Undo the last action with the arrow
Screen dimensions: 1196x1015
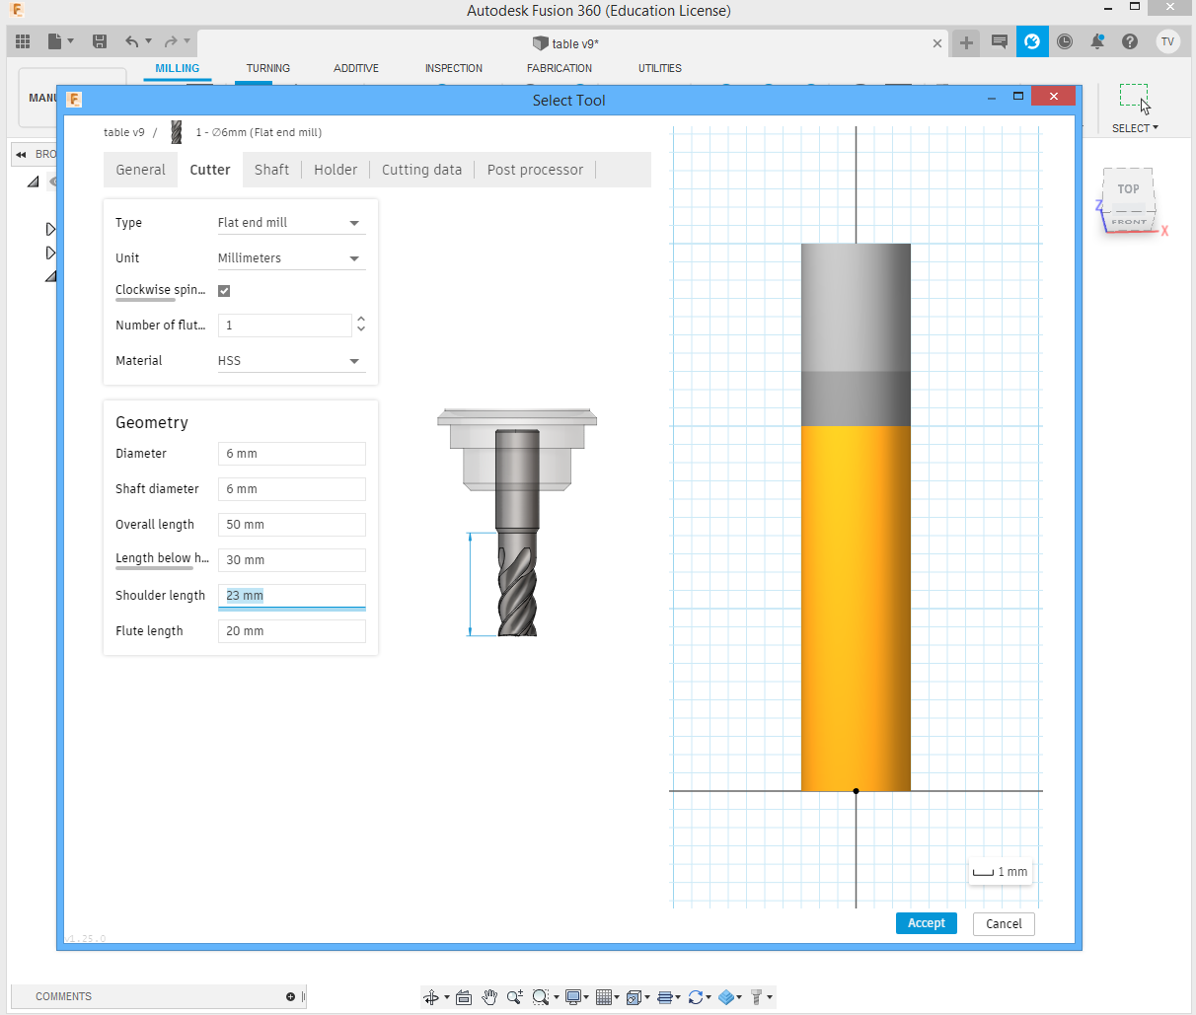point(131,41)
